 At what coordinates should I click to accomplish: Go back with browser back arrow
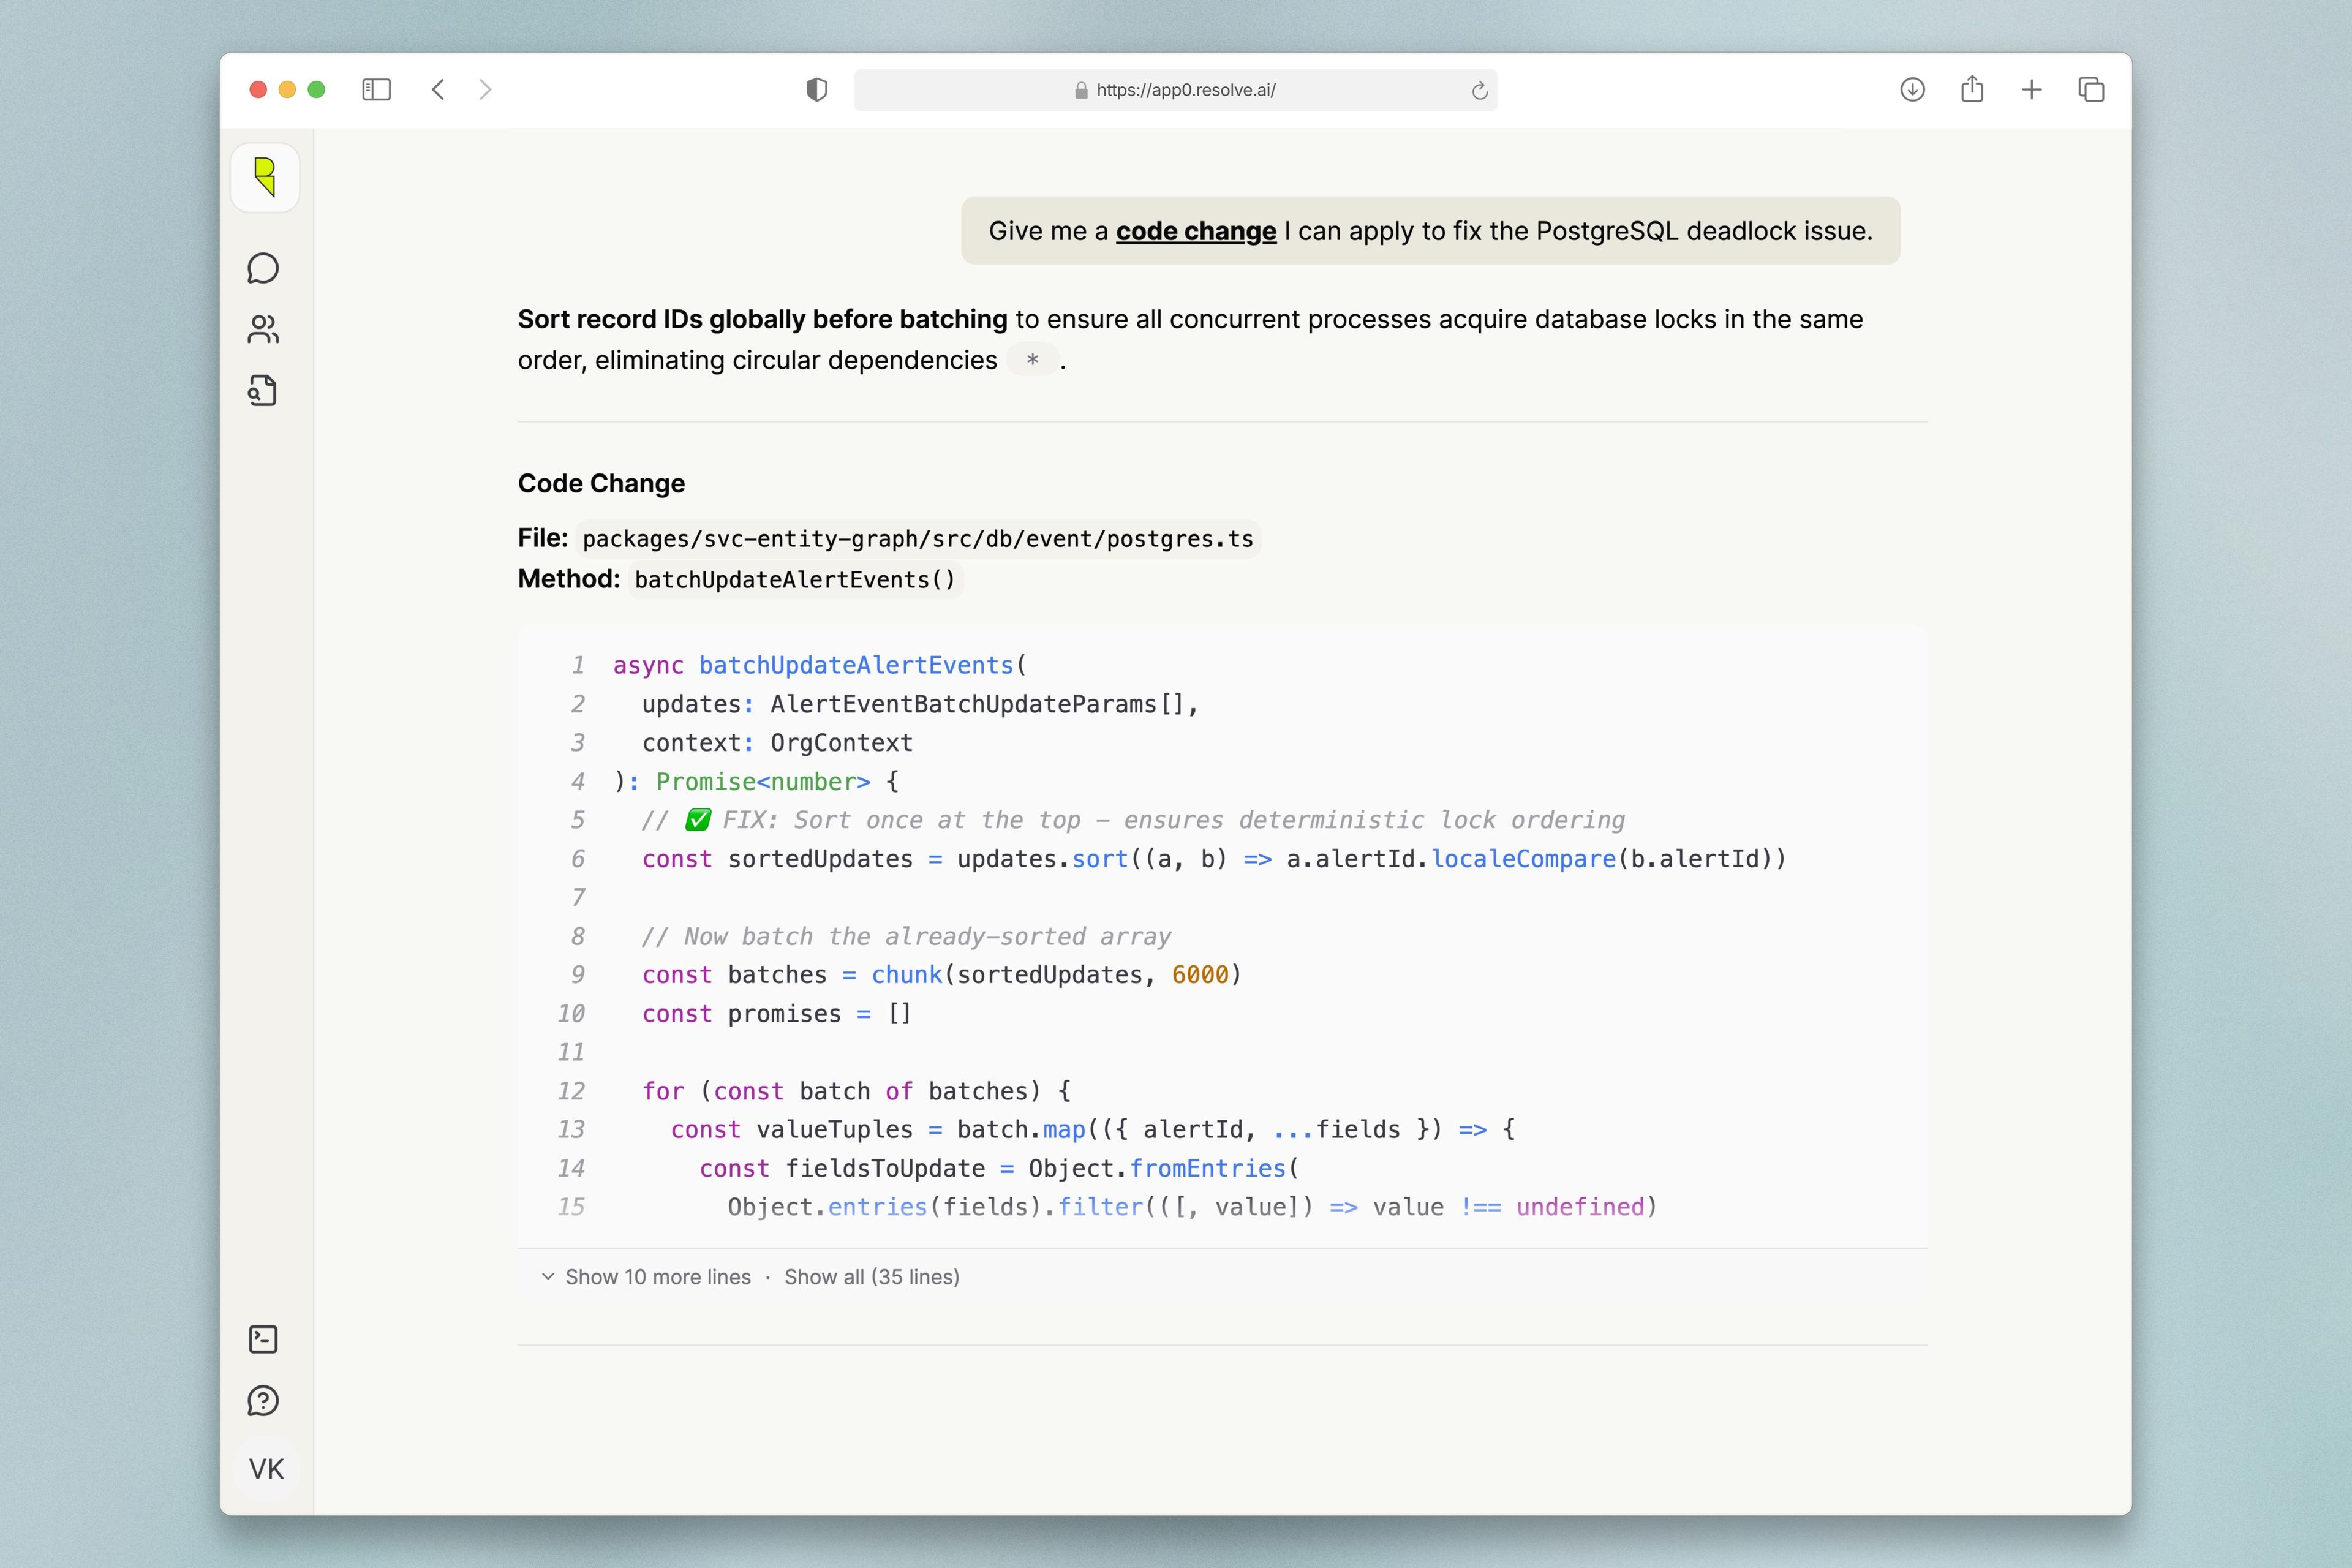[438, 90]
